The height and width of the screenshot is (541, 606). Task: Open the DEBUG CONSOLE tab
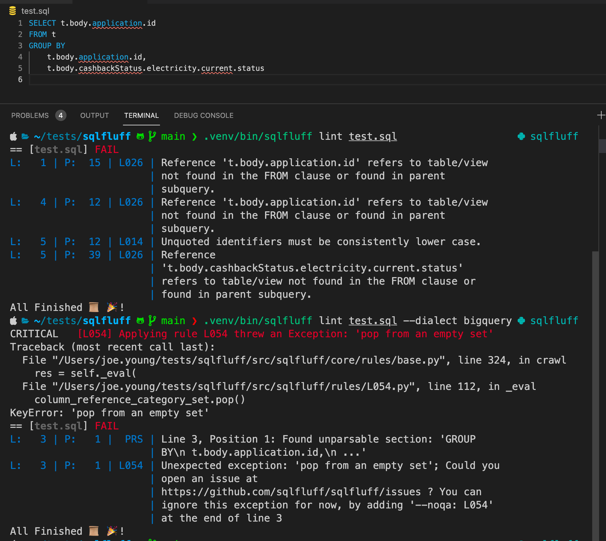click(204, 115)
